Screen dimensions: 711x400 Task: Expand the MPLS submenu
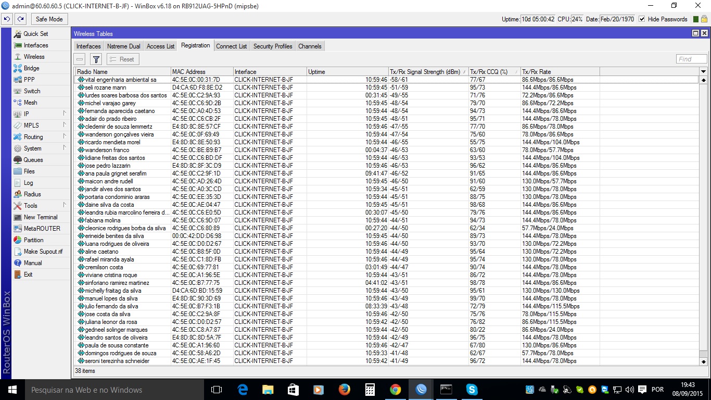[41, 126]
